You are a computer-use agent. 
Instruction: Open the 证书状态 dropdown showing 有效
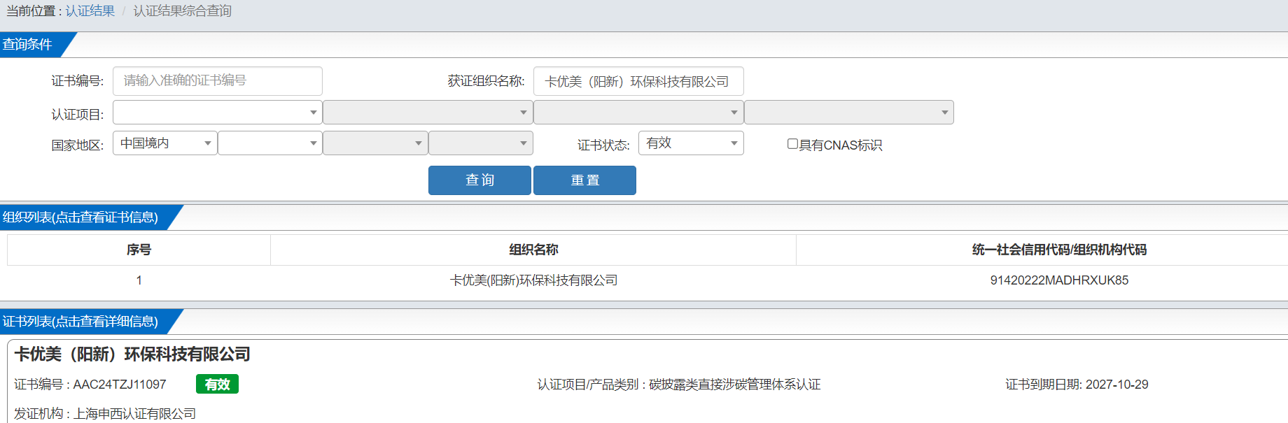(x=691, y=143)
